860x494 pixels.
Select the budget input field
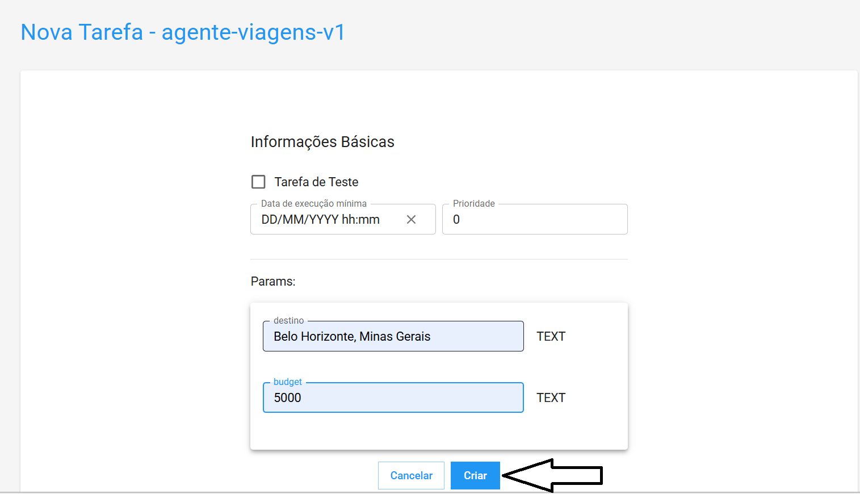pyautogui.click(x=393, y=398)
